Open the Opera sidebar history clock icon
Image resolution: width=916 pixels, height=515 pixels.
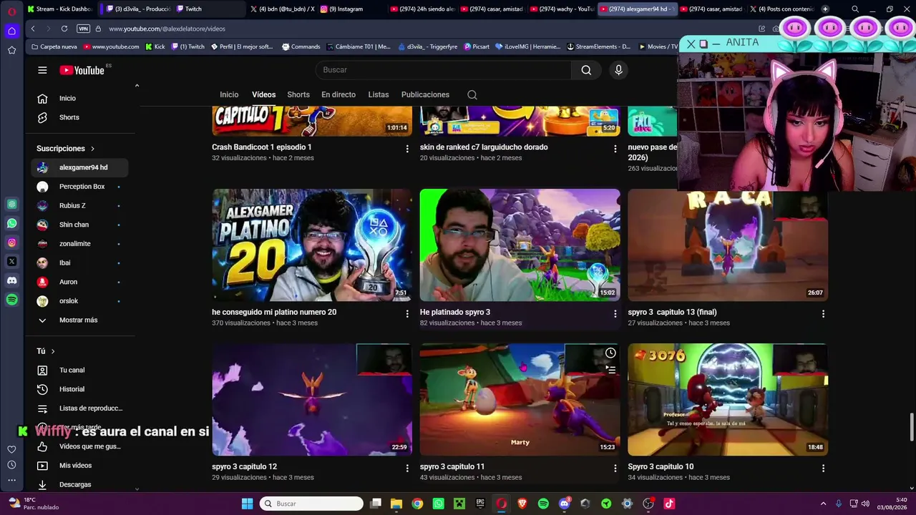pyautogui.click(x=11, y=465)
